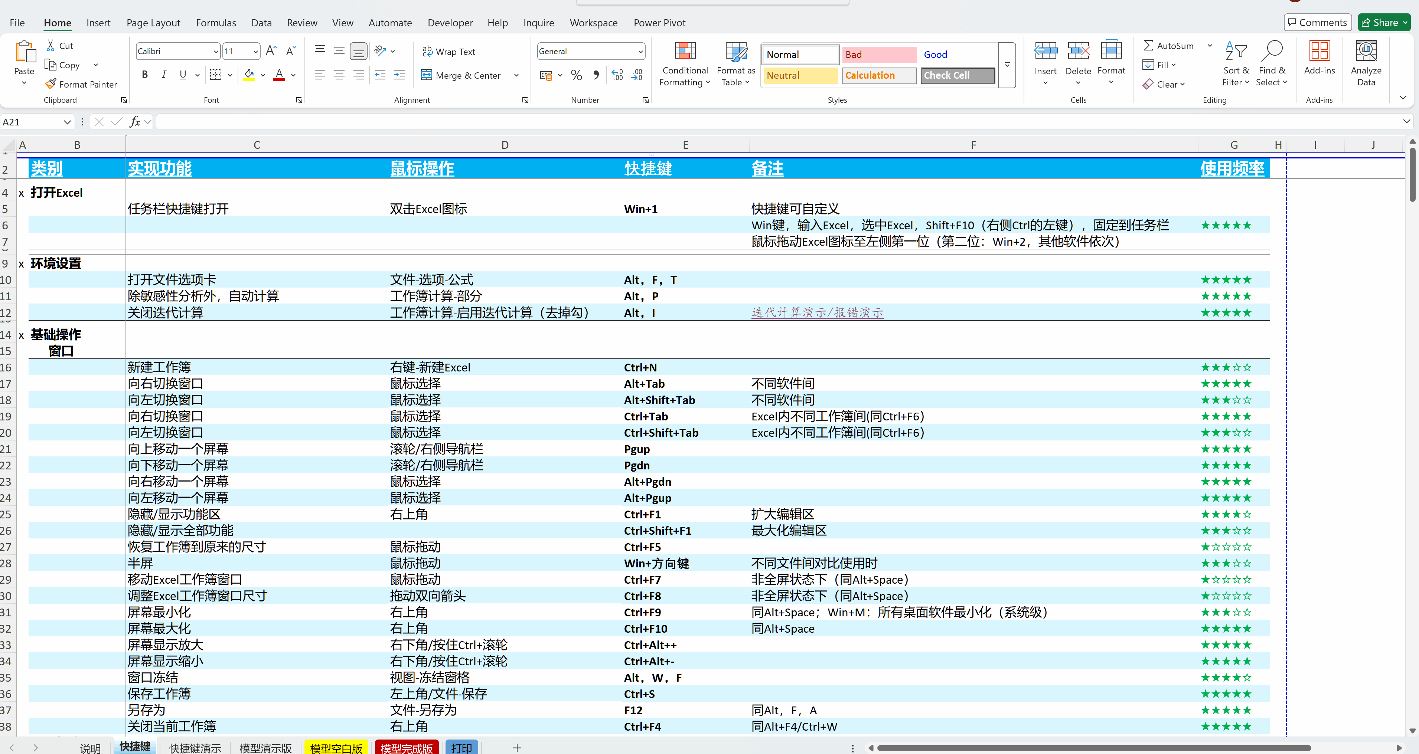Viewport: 1419px width, 754px height.
Task: Open the Insert ribbon tab
Action: (x=98, y=23)
